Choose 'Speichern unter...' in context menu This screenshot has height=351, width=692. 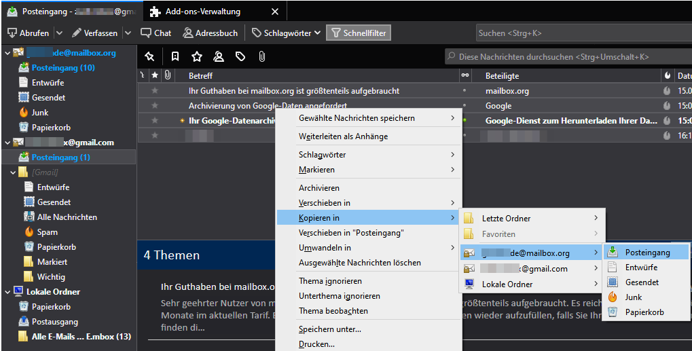point(369,329)
